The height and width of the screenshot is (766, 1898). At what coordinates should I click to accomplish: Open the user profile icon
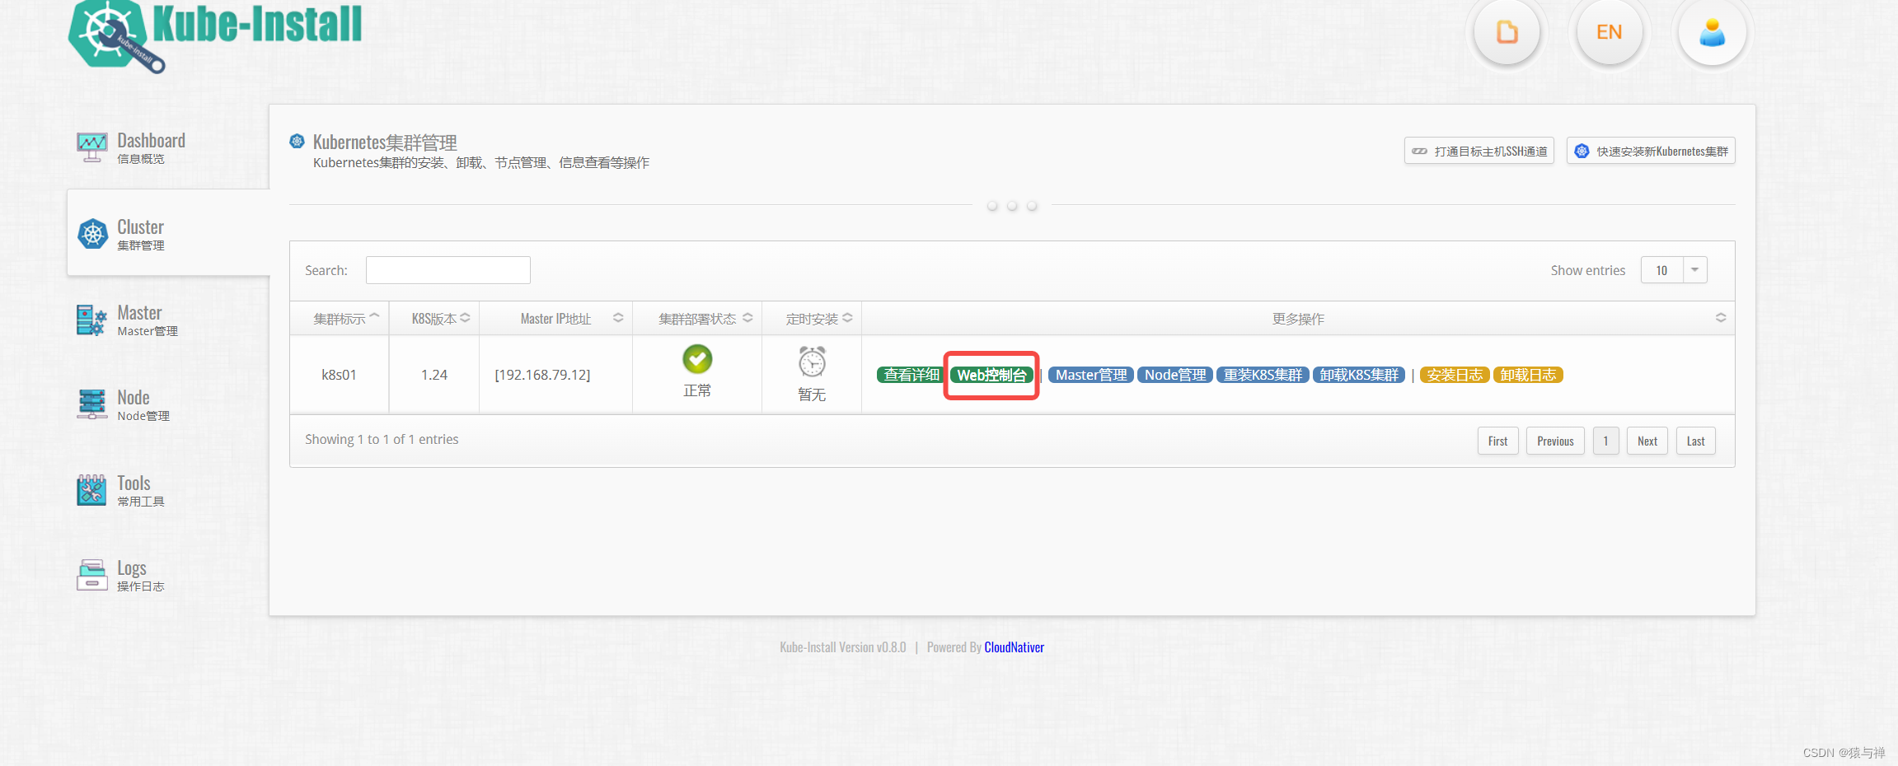pyautogui.click(x=1712, y=32)
